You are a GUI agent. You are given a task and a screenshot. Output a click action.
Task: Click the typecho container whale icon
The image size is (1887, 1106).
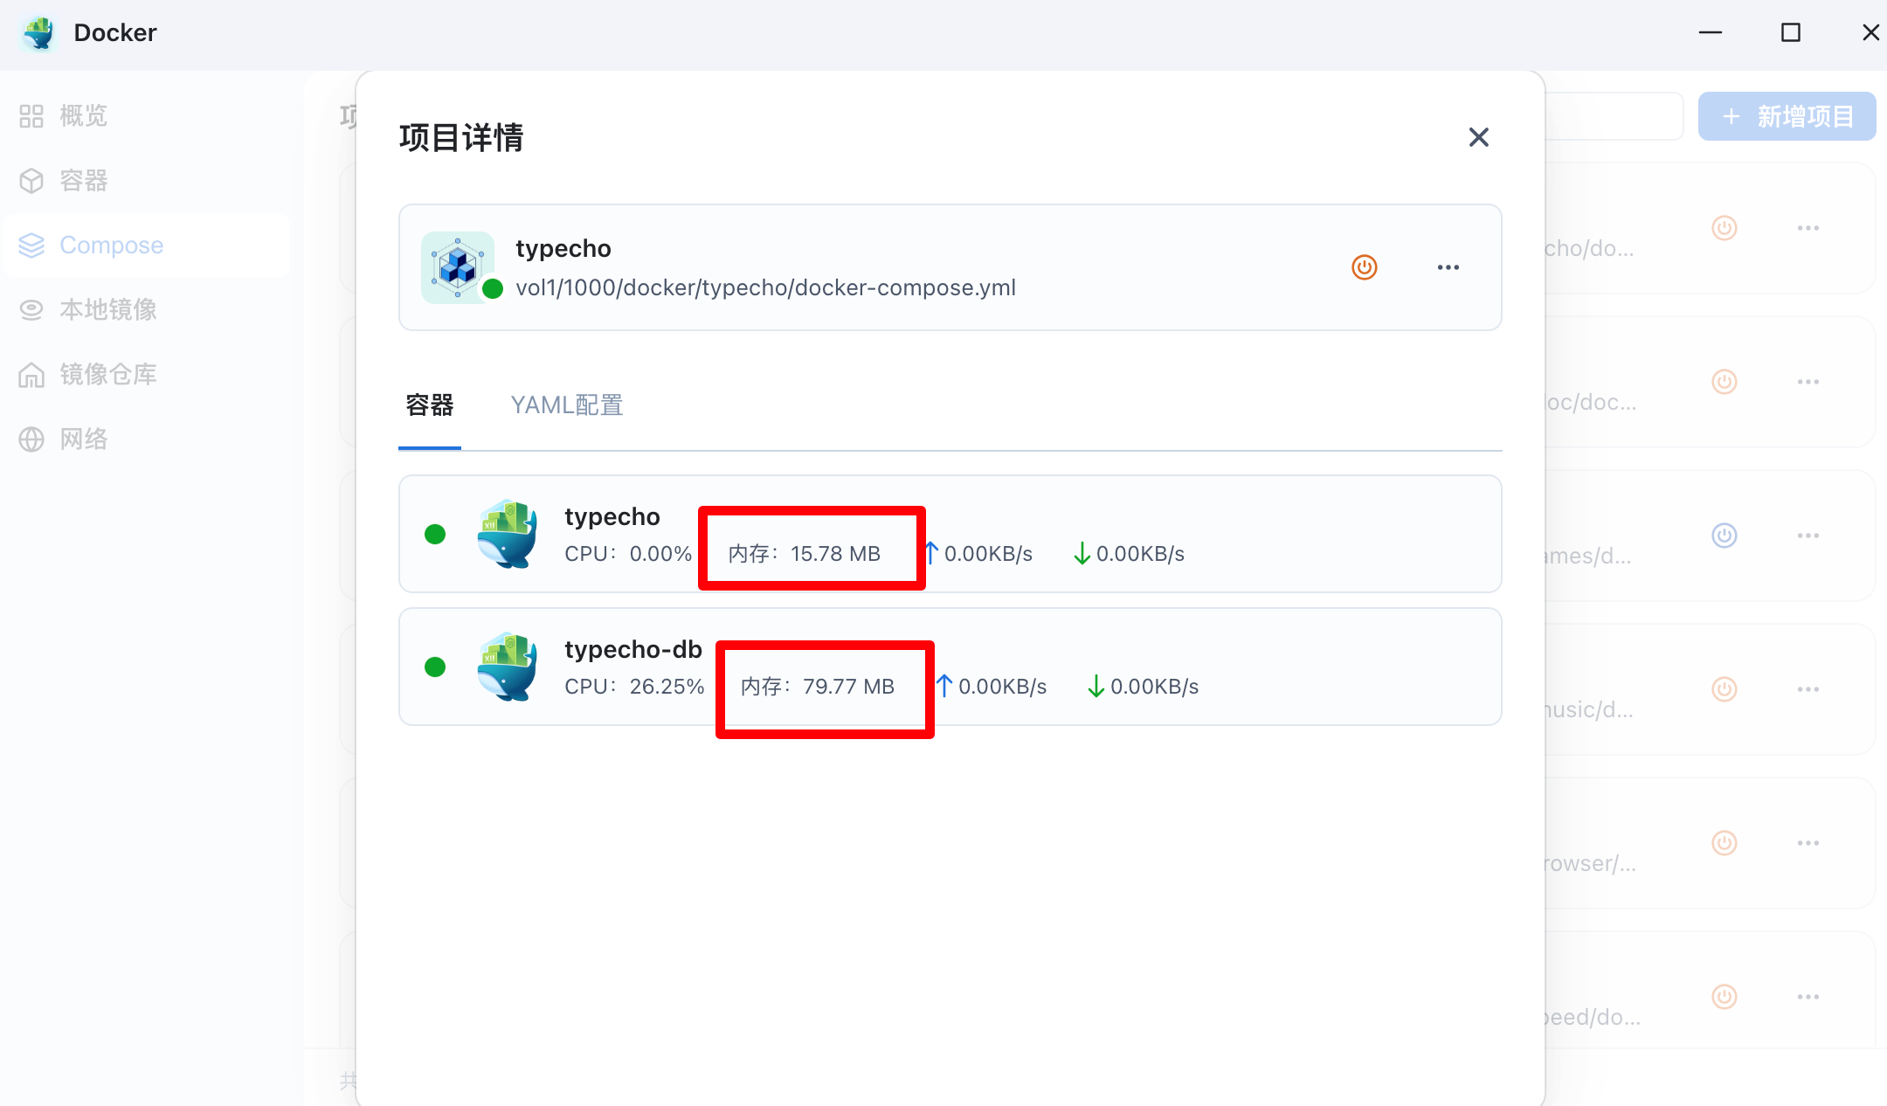tap(507, 534)
